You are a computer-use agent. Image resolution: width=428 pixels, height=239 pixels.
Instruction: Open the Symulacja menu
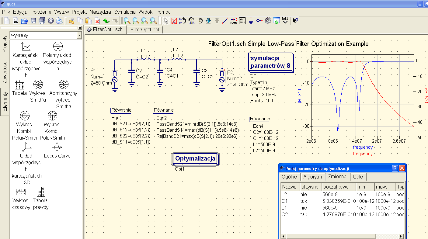coord(125,12)
